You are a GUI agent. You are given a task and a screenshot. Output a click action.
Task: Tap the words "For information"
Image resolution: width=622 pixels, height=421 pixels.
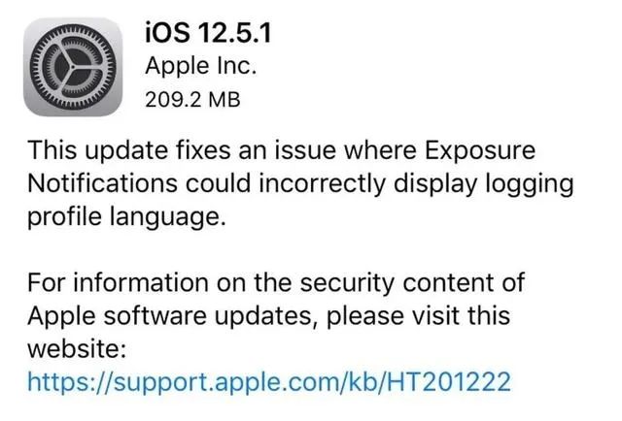[x=119, y=283]
